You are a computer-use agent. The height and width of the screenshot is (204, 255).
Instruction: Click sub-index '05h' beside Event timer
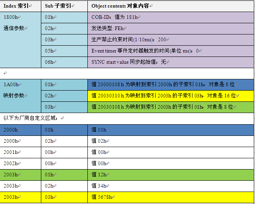[x=65, y=51]
